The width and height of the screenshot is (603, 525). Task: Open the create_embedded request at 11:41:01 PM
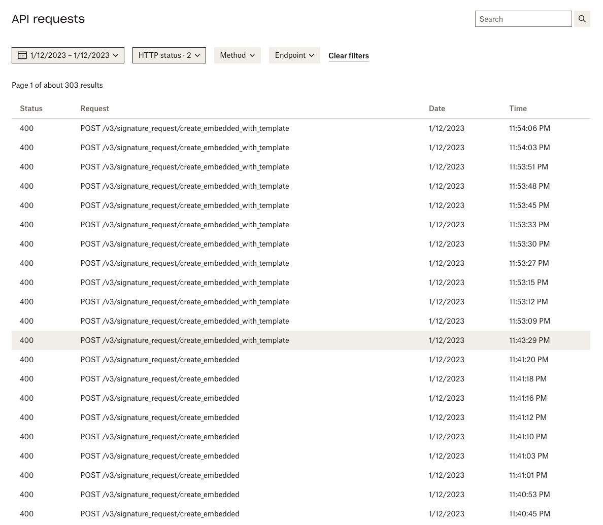(x=159, y=475)
